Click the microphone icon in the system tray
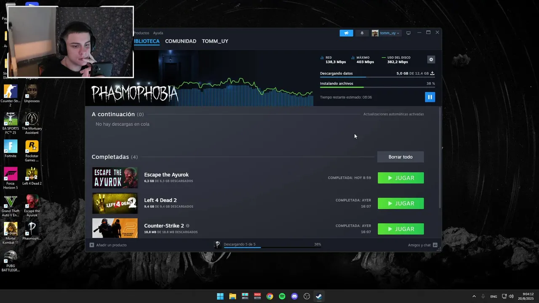The image size is (539, 303). [483, 296]
